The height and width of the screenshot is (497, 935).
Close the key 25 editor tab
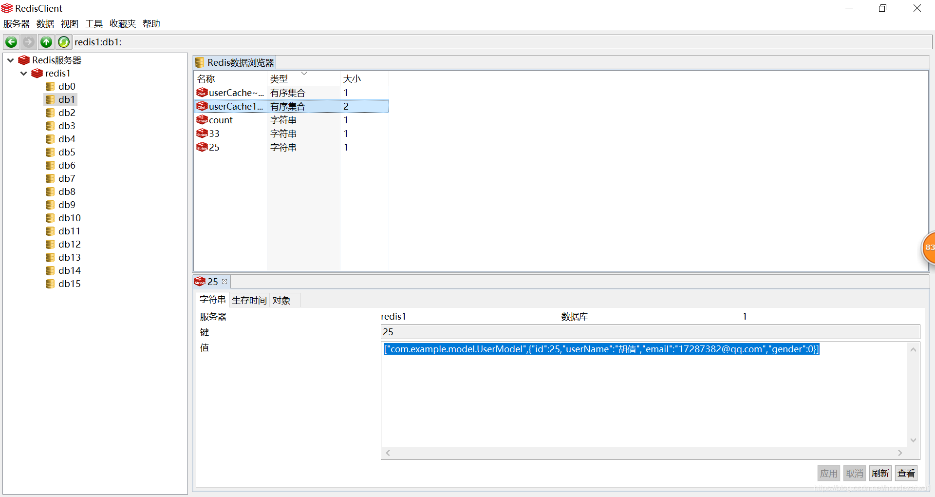(224, 282)
